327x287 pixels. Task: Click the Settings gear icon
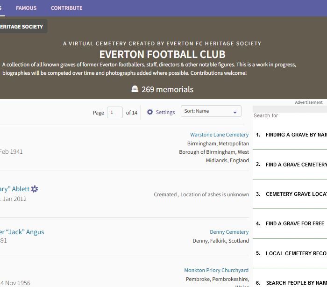(x=150, y=112)
